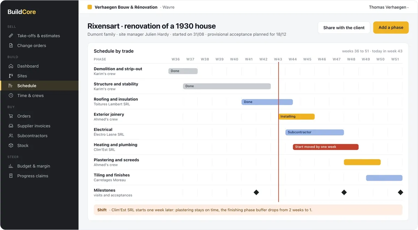Click the Schedule by trade heading
418x230 pixels.
[x=114, y=51]
